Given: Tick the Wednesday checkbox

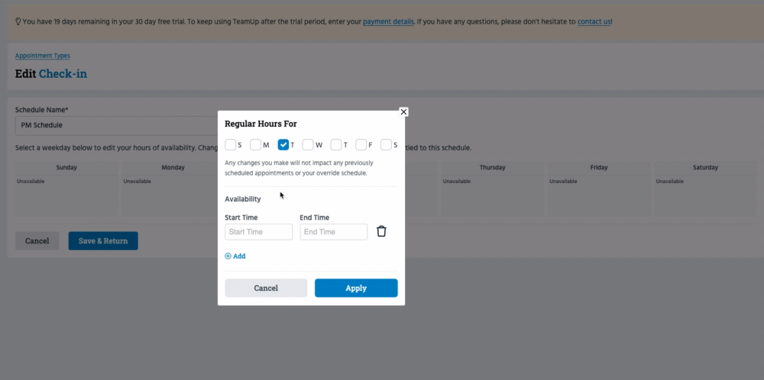Looking at the screenshot, I should click(x=308, y=145).
